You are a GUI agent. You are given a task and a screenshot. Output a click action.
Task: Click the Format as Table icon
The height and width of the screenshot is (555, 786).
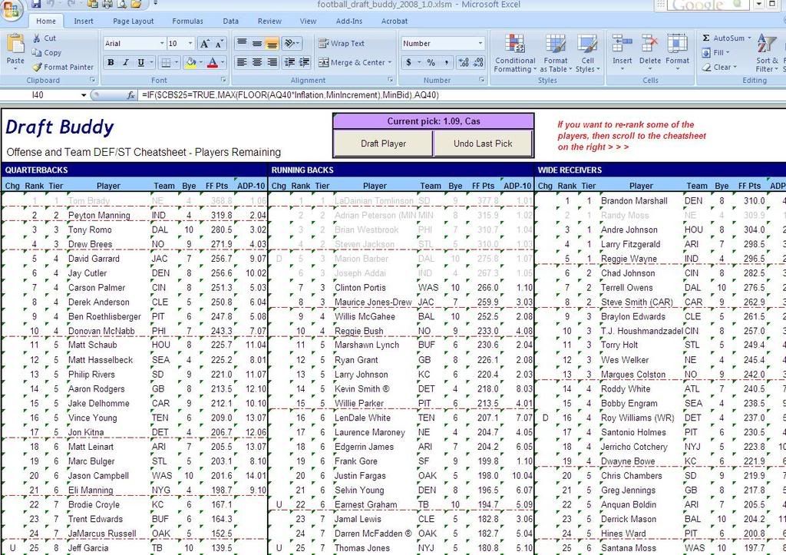click(x=556, y=54)
